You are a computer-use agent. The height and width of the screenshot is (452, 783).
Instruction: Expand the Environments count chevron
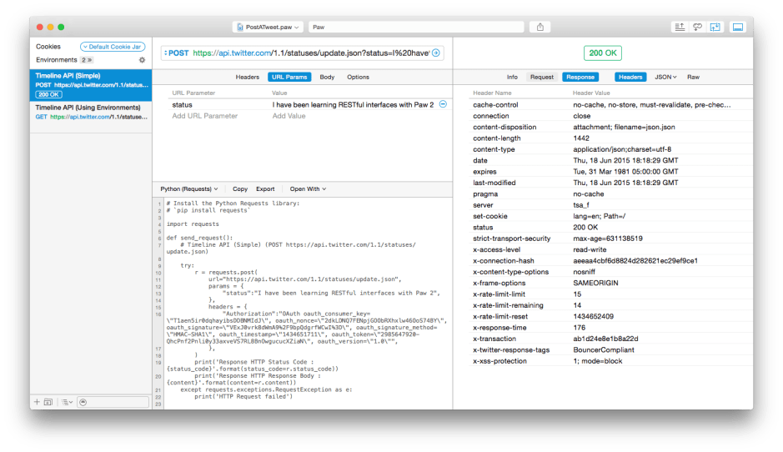(87, 60)
